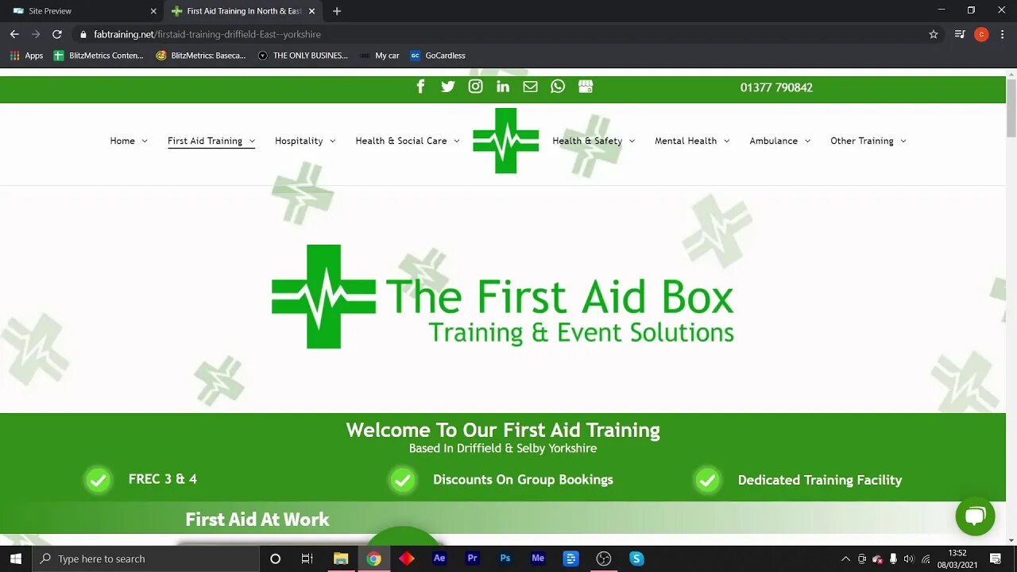Open the Chrome profile avatar
The height and width of the screenshot is (572, 1017).
point(981,34)
